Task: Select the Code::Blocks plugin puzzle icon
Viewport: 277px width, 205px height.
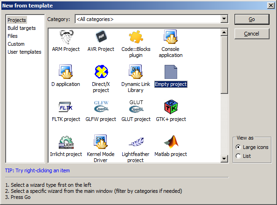Action: tap(136, 37)
